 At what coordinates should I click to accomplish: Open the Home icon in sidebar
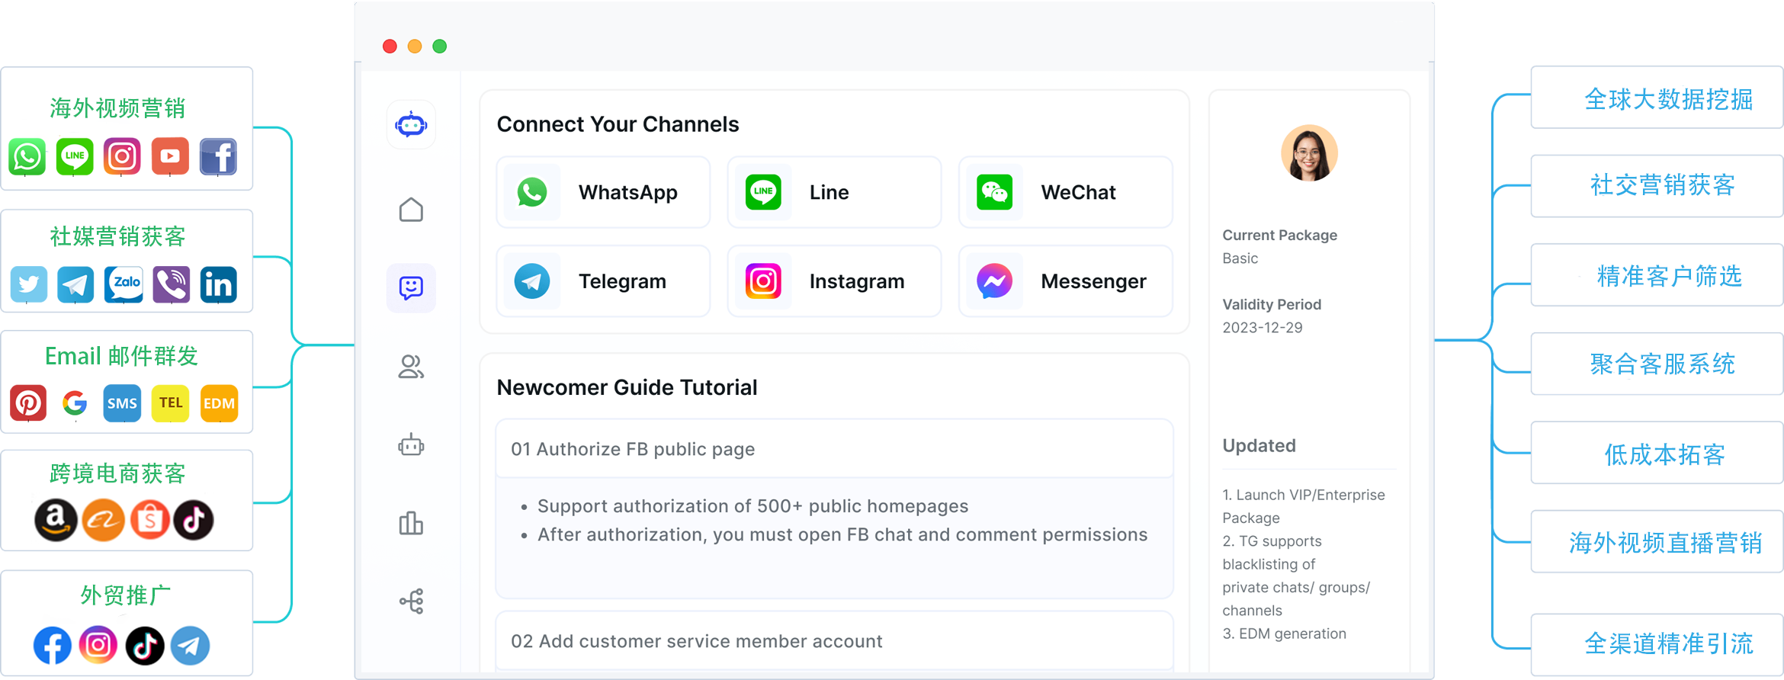(411, 210)
